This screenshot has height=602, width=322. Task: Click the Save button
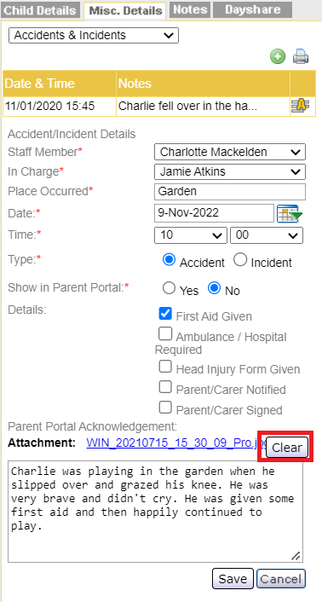pyautogui.click(x=233, y=579)
